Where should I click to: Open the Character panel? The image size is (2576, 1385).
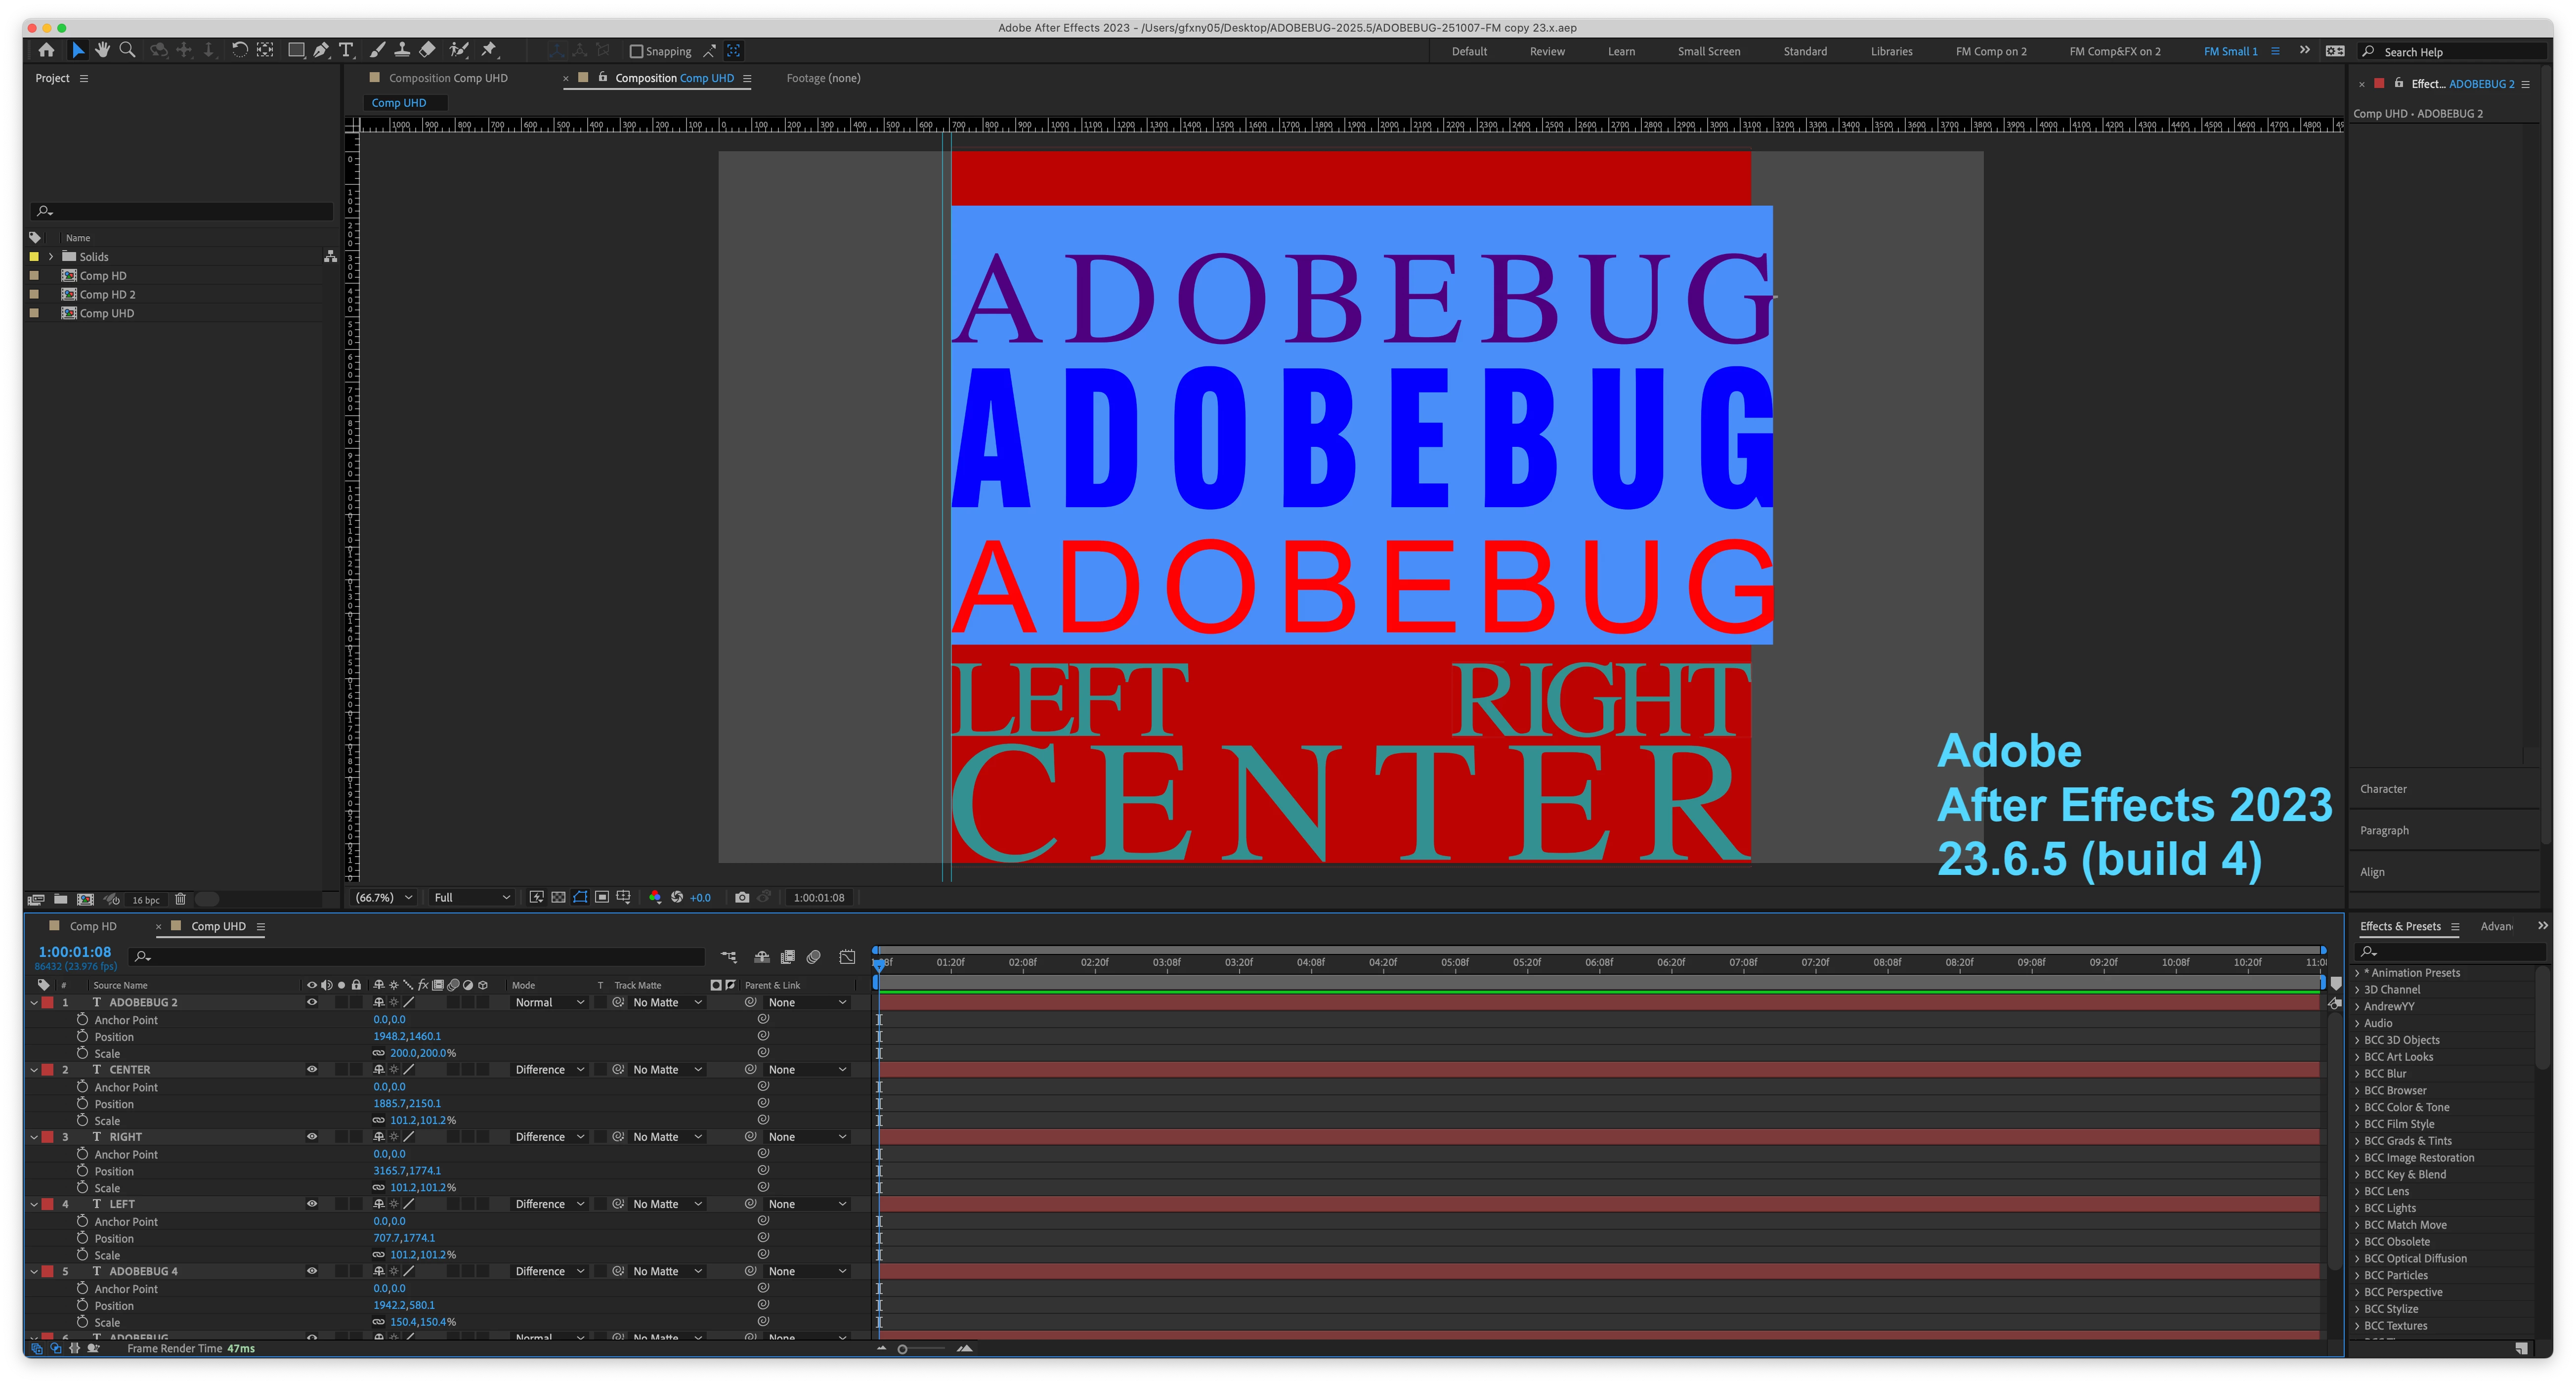2383,789
